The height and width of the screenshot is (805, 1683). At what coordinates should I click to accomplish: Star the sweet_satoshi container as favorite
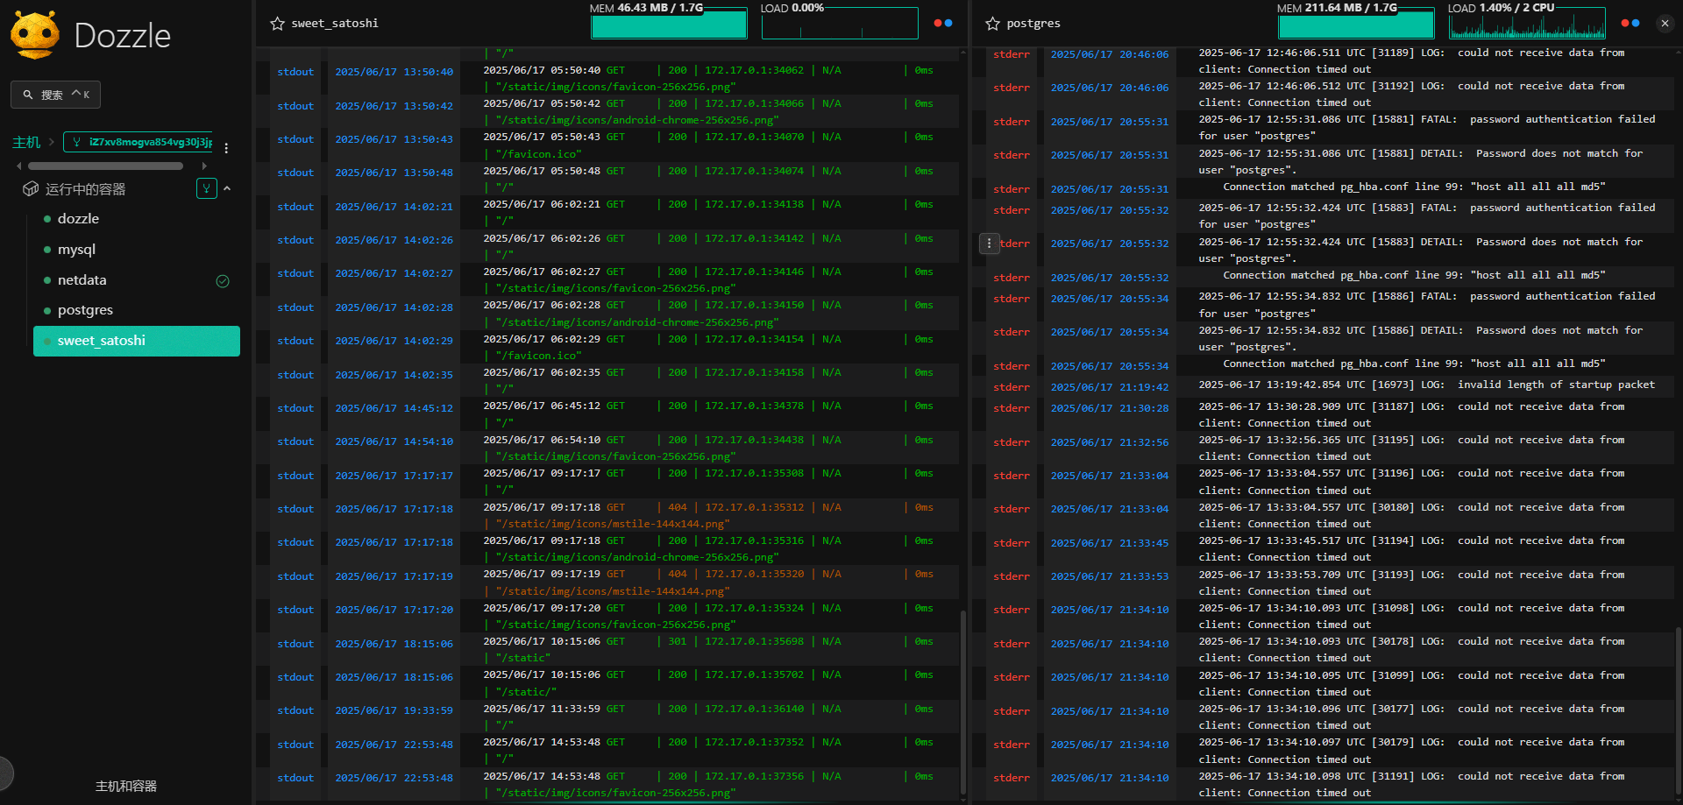pyautogui.click(x=277, y=24)
